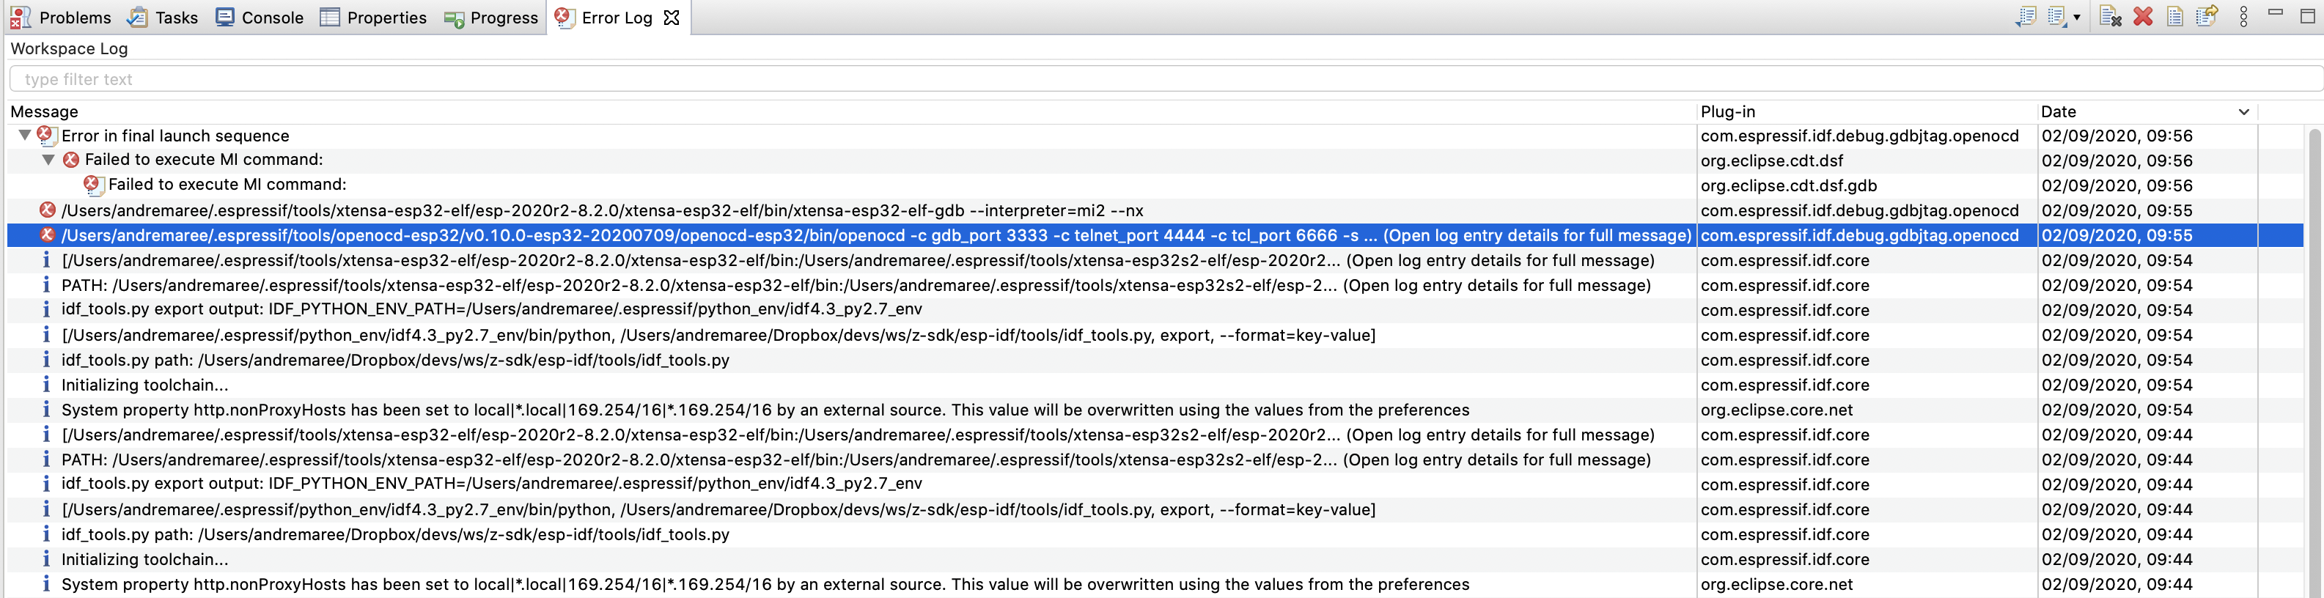Screen dimensions: 2324x598
Task: Clear the log viewer using its icon
Action: 2111,16
